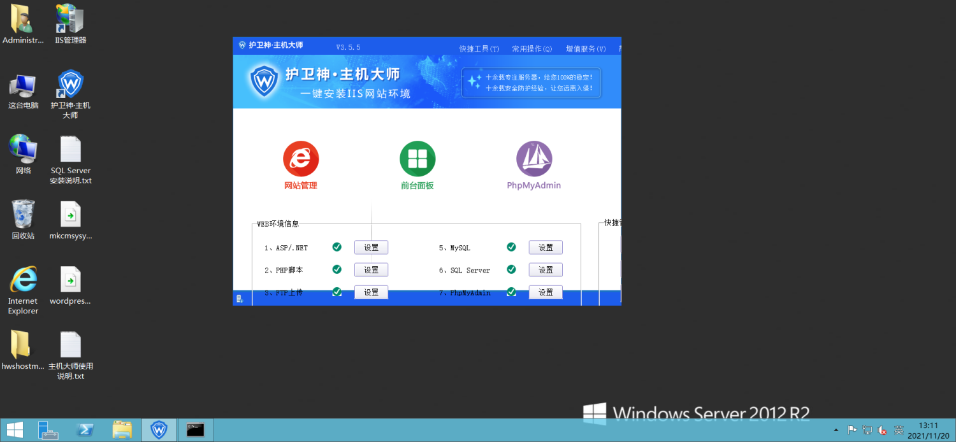Click the status bar server icon
Image resolution: width=956 pixels, height=442 pixels.
click(240, 299)
